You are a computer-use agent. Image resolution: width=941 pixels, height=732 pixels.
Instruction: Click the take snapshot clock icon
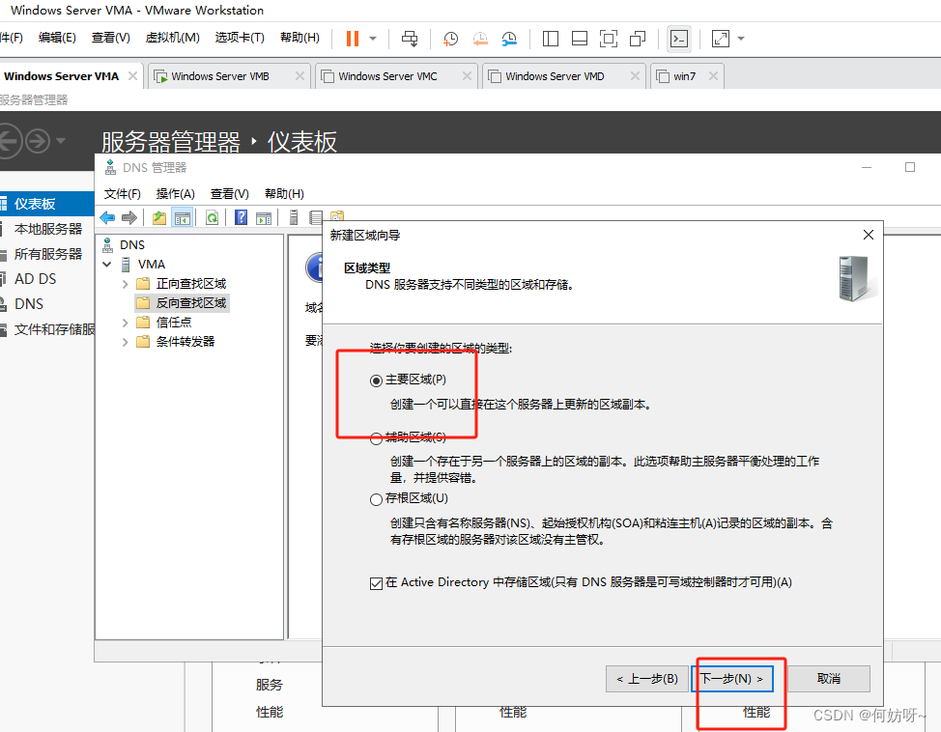pos(451,39)
